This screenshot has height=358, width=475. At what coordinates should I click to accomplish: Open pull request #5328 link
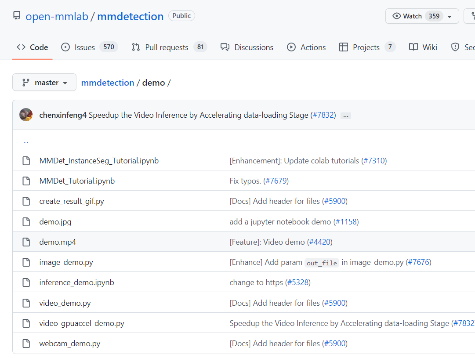298,282
